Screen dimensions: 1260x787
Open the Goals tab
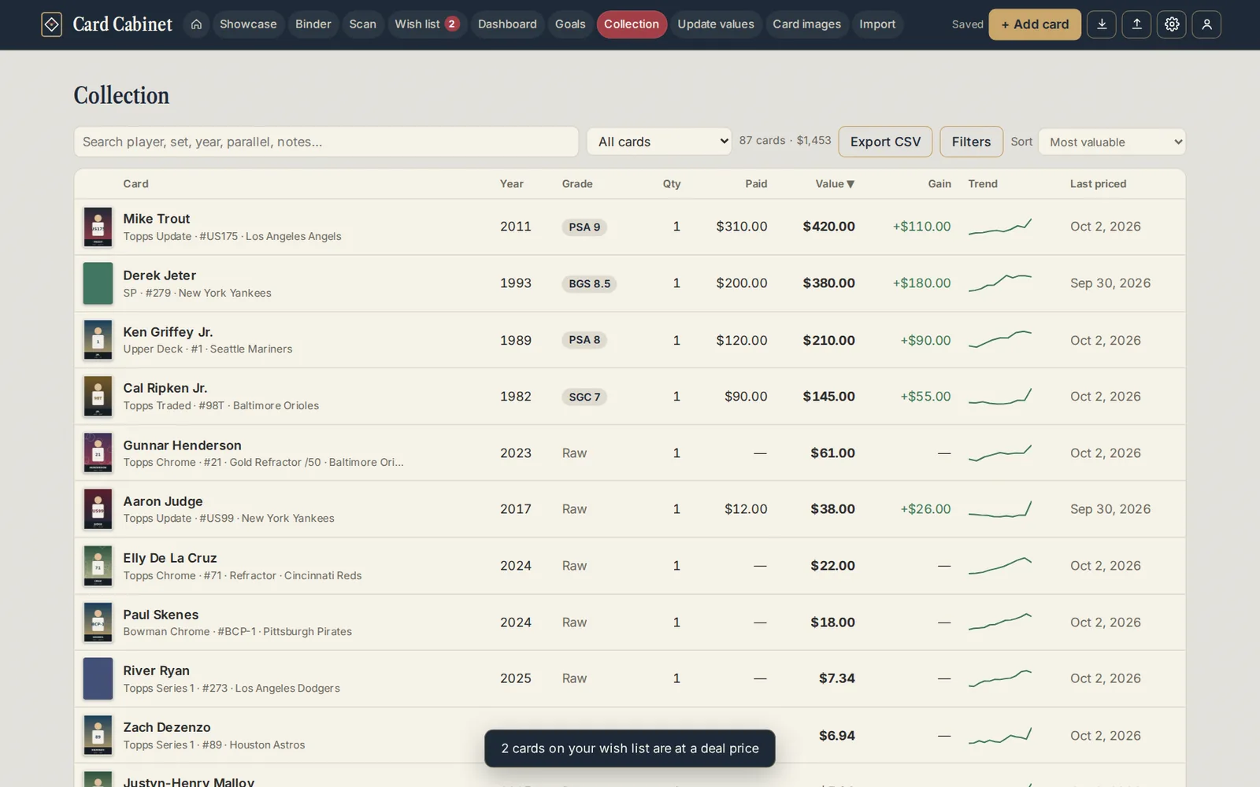click(x=570, y=24)
